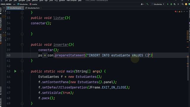Open the Estudiantes run configuration dropdown
This screenshot has height=107, width=190.
(x=158, y=4)
